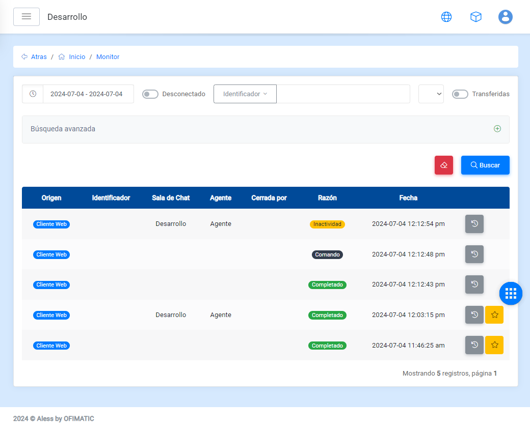Toggle the Desconectado switch
The image size is (530, 429).
(x=150, y=94)
